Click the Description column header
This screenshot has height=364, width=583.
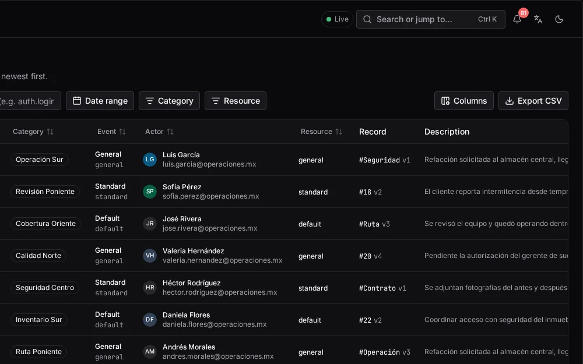[447, 132]
